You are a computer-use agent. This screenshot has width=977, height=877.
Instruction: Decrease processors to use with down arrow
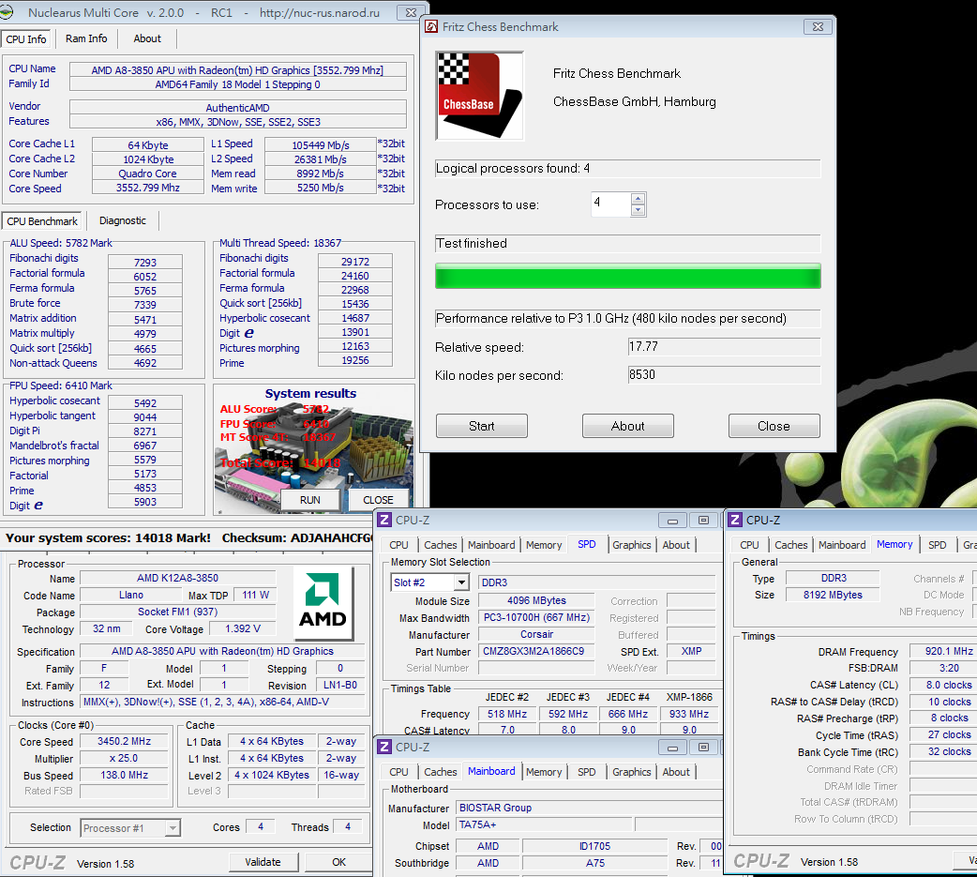coord(638,210)
